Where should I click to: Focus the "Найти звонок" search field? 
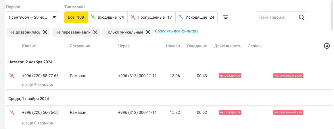(x=277, y=17)
